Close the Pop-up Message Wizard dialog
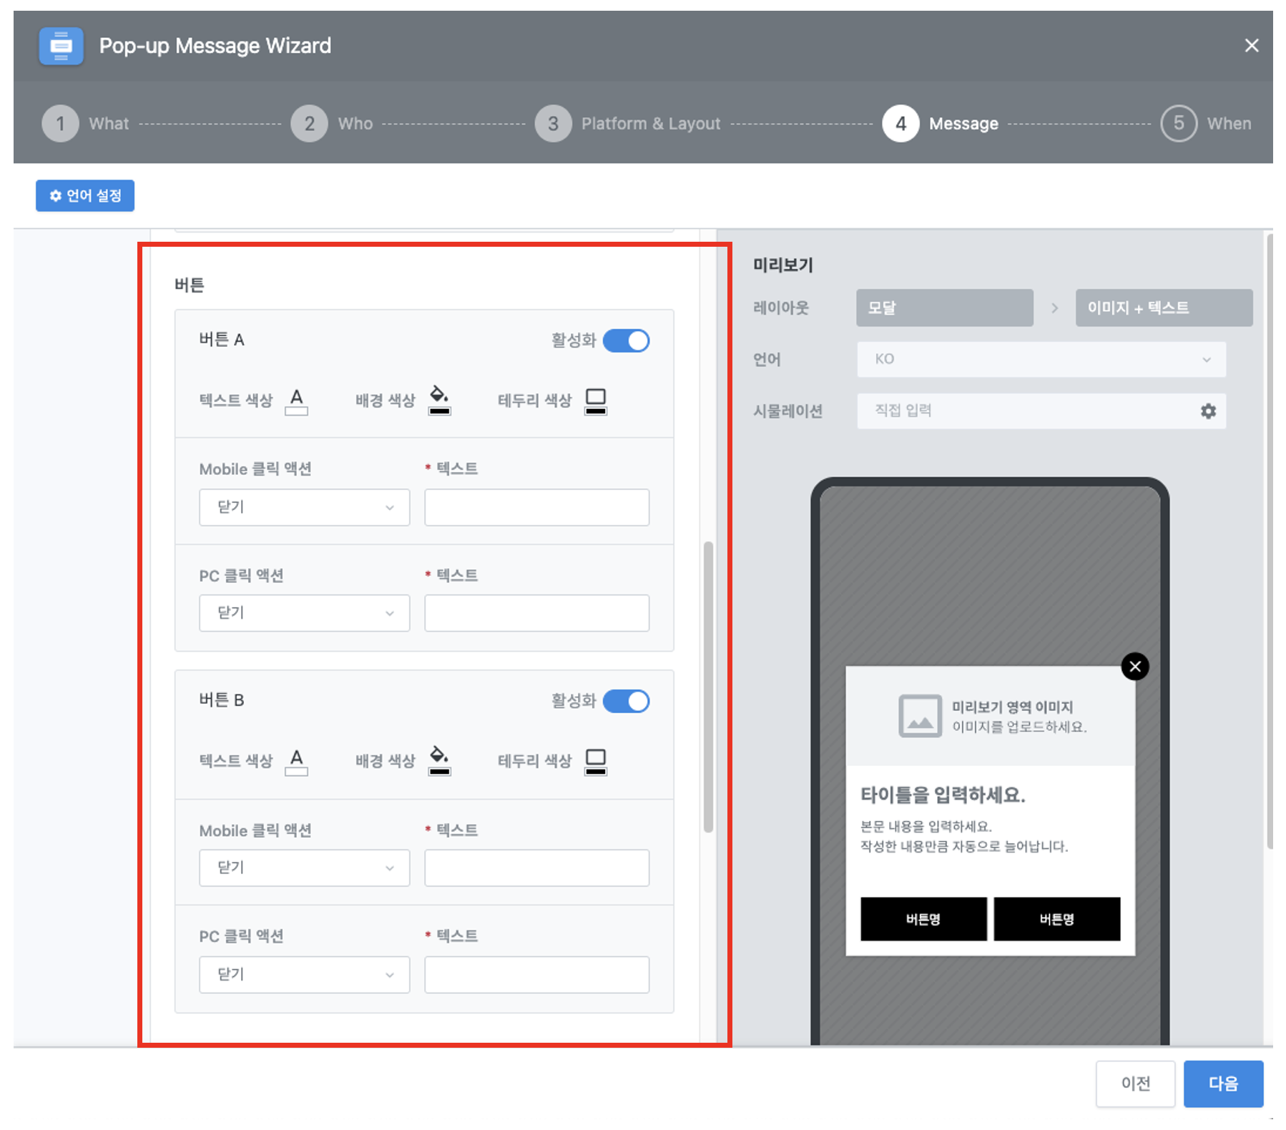Image resolution: width=1286 pixels, height=1130 pixels. point(1251,46)
